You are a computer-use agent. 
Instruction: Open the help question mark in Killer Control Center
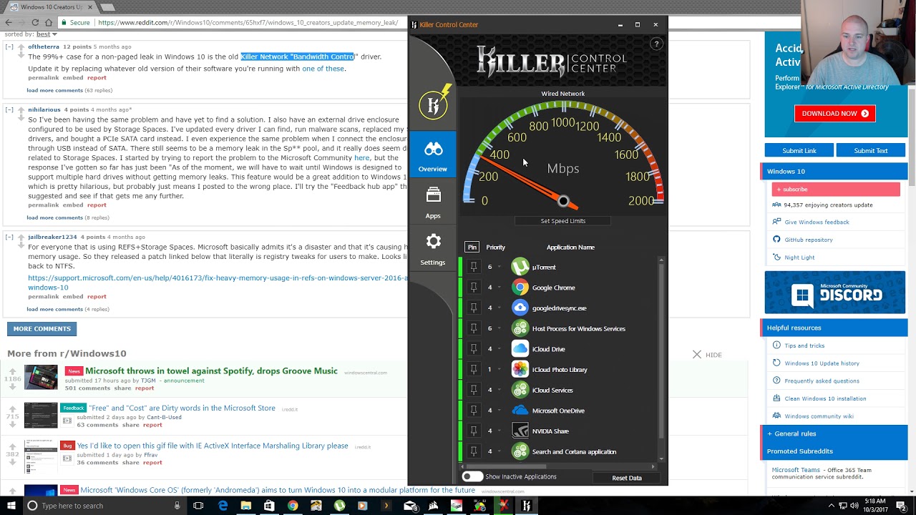pyautogui.click(x=656, y=44)
